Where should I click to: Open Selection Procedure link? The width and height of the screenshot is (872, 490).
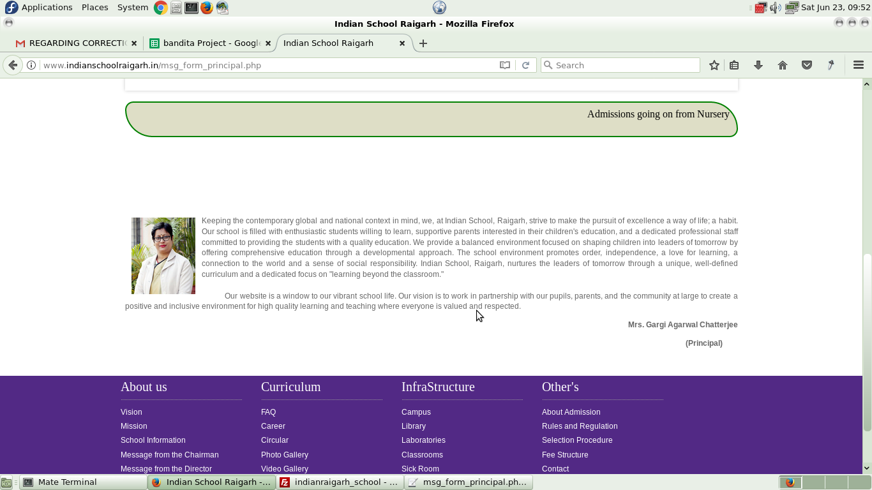point(577,440)
